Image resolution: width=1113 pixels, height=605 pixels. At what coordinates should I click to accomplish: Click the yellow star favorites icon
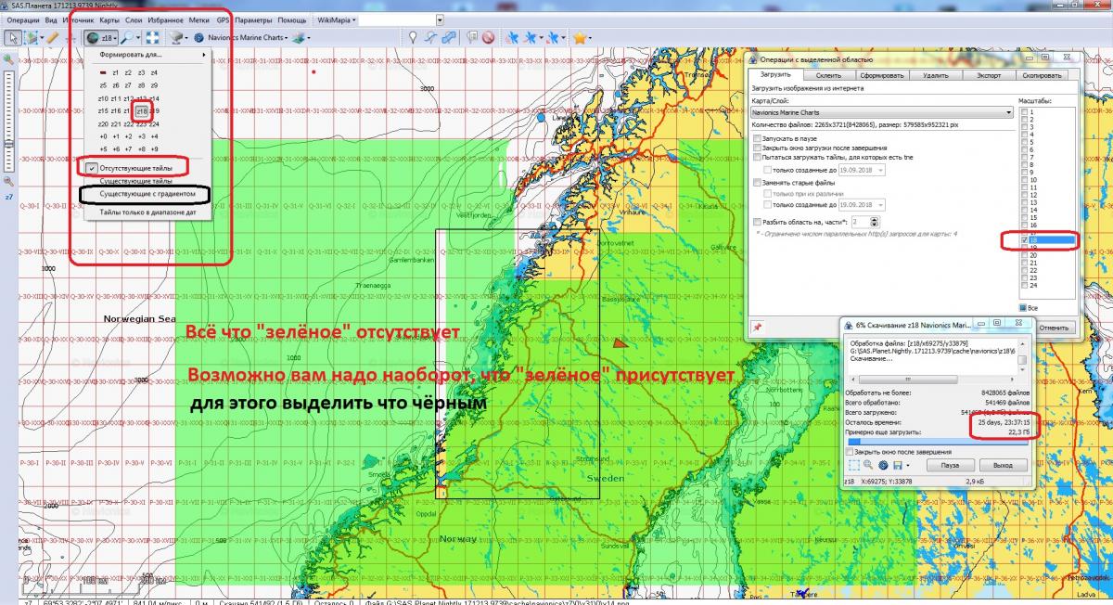pyautogui.click(x=579, y=38)
